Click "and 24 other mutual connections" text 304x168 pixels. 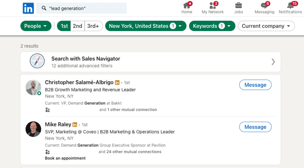pos(130,152)
